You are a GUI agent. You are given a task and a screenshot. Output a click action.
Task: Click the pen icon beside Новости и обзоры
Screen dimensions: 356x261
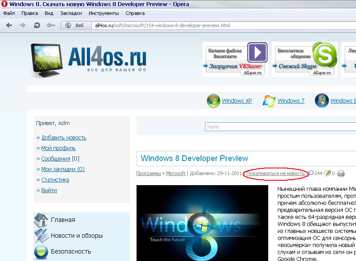(x=41, y=236)
